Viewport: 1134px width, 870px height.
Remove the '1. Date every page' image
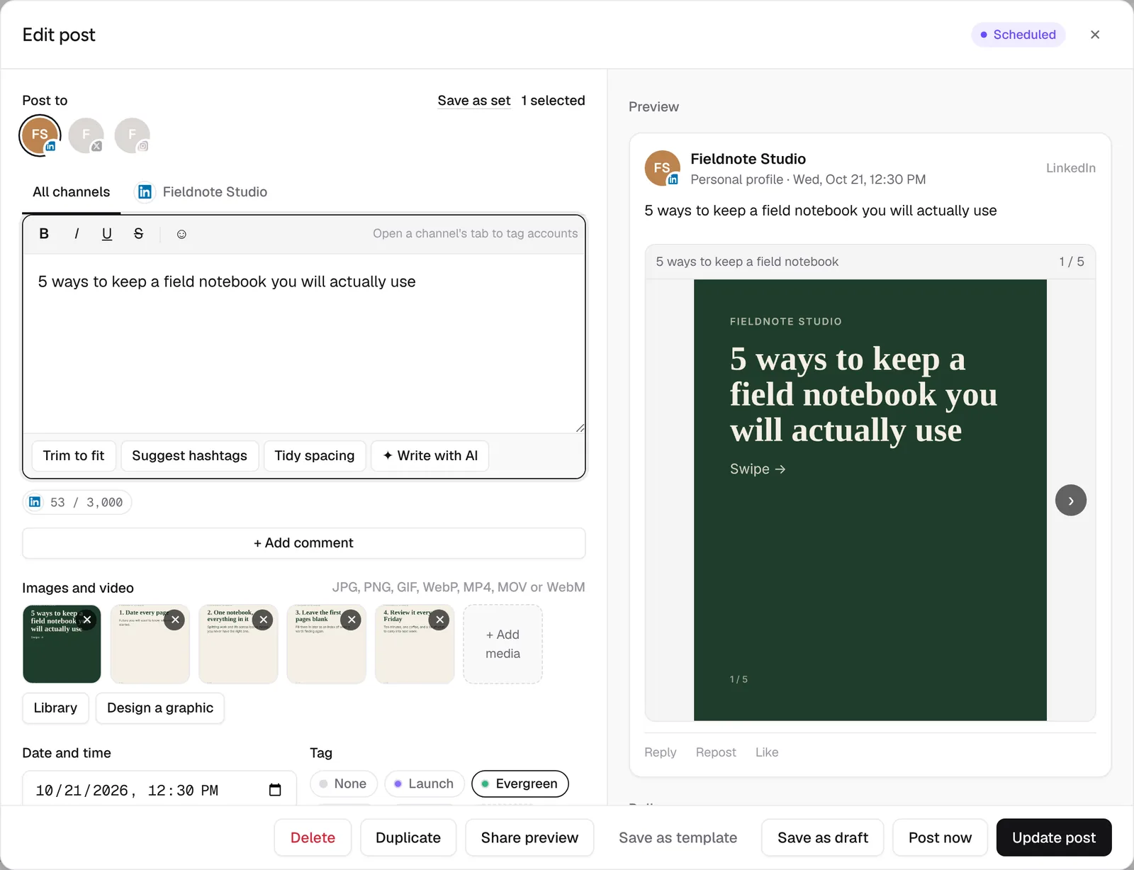pyautogui.click(x=175, y=620)
